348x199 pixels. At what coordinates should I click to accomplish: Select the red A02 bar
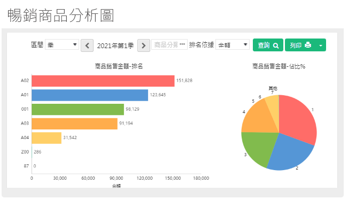coord(103,81)
